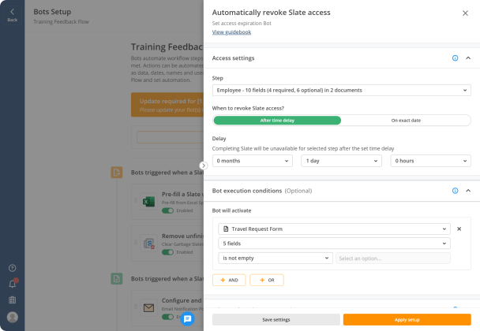The height and width of the screenshot is (331, 480).
Task: Collapse the Bot execution conditions section
Action: [468, 191]
